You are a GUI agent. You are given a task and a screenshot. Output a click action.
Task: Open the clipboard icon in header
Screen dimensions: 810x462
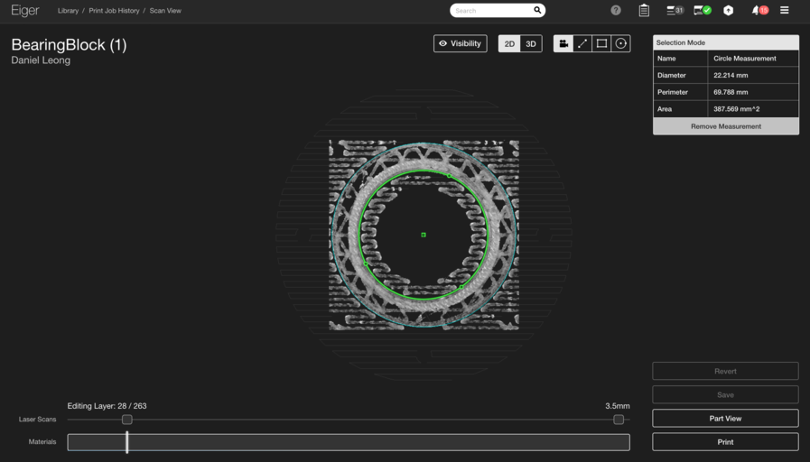[x=644, y=11]
